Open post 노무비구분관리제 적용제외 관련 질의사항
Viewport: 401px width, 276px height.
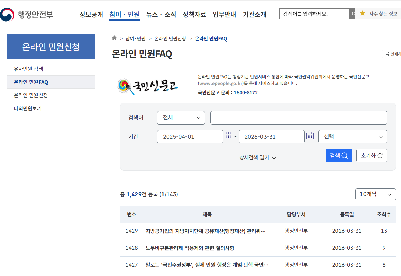190,248
